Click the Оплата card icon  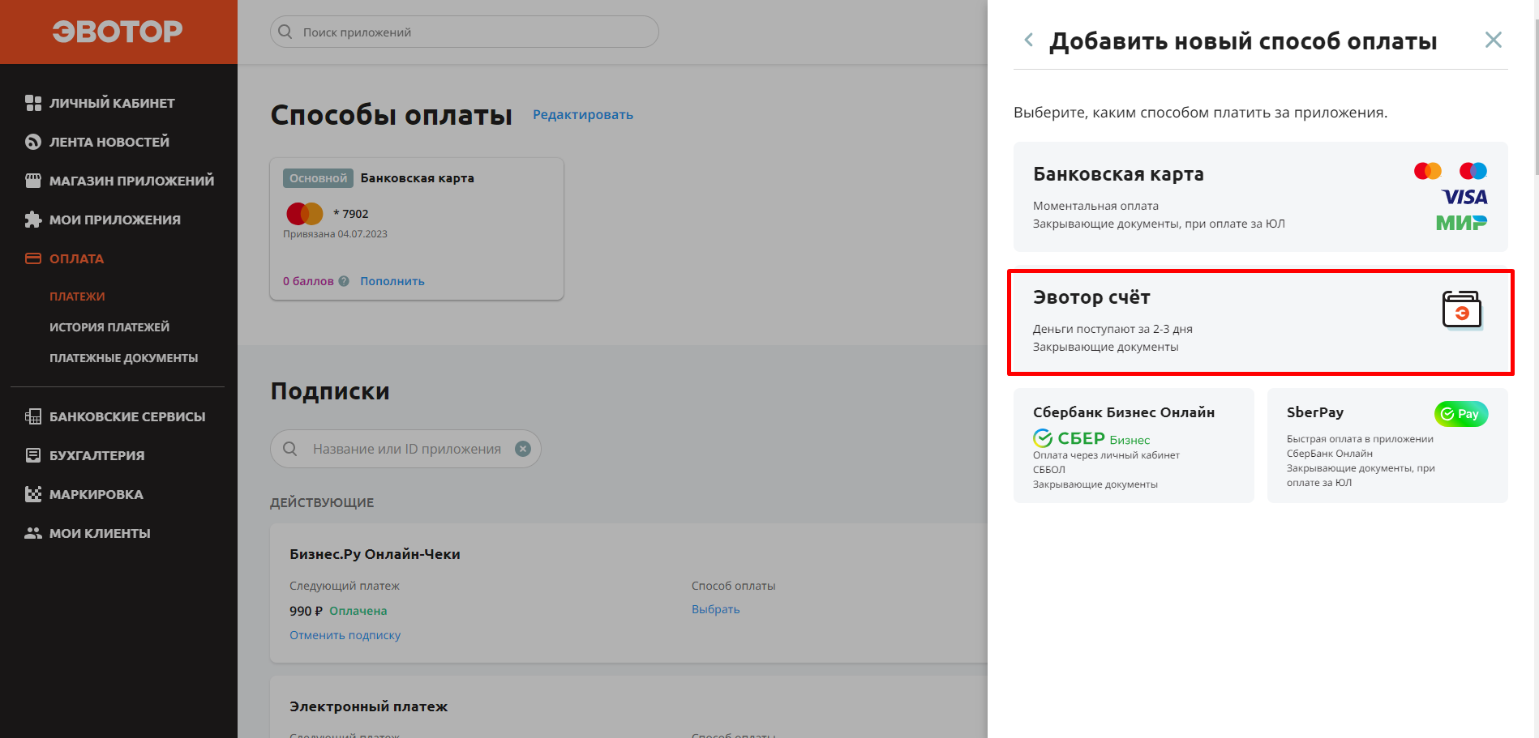tap(33, 258)
